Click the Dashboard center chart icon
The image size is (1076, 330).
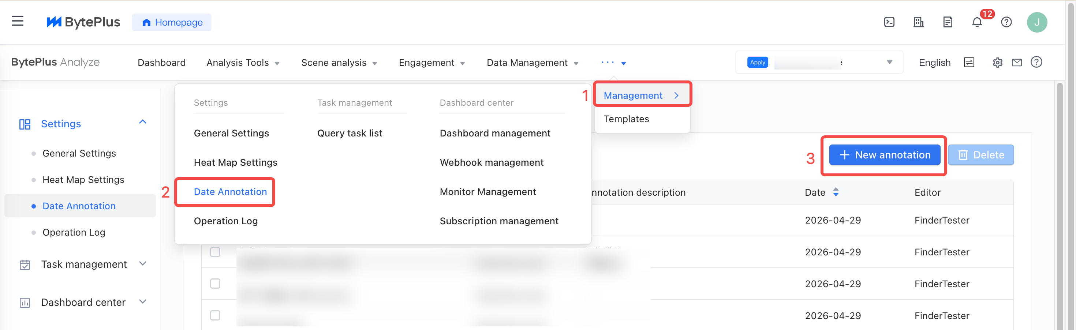pyautogui.click(x=25, y=303)
